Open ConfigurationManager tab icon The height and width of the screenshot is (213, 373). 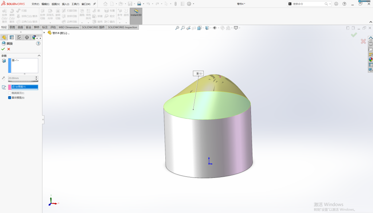(19, 37)
